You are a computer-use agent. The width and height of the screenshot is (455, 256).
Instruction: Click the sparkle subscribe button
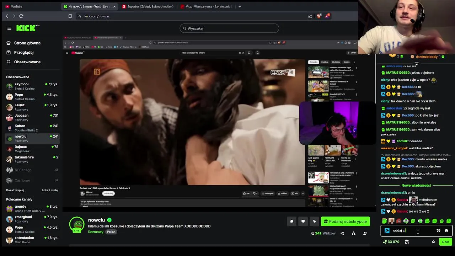pyautogui.click(x=314, y=222)
